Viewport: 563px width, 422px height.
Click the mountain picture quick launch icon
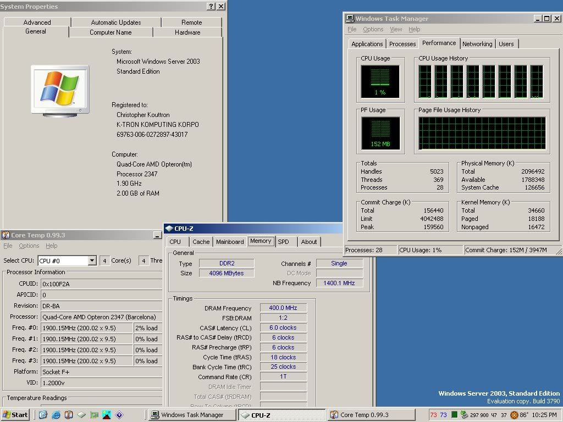(107, 415)
